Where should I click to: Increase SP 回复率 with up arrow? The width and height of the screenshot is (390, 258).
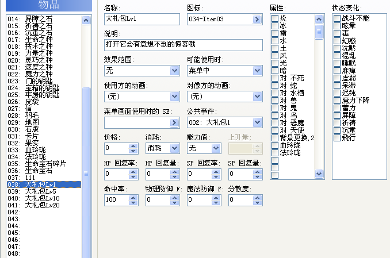click(x=216, y=172)
